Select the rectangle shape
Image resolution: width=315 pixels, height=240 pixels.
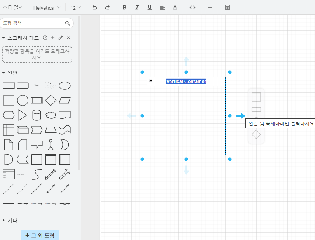coord(9,86)
